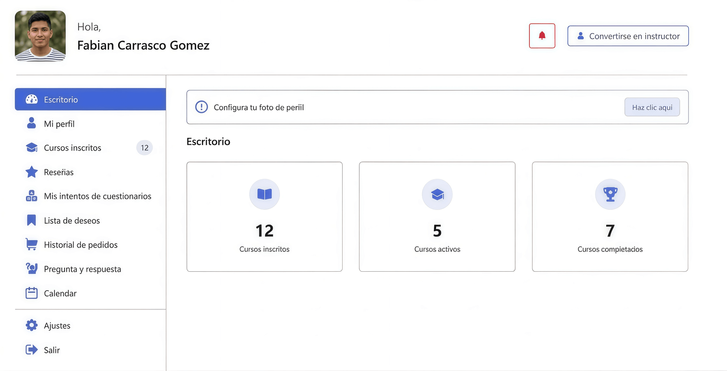Select the Cursos activos card showing 5
Viewport: 727px width, 371px height.
(437, 217)
